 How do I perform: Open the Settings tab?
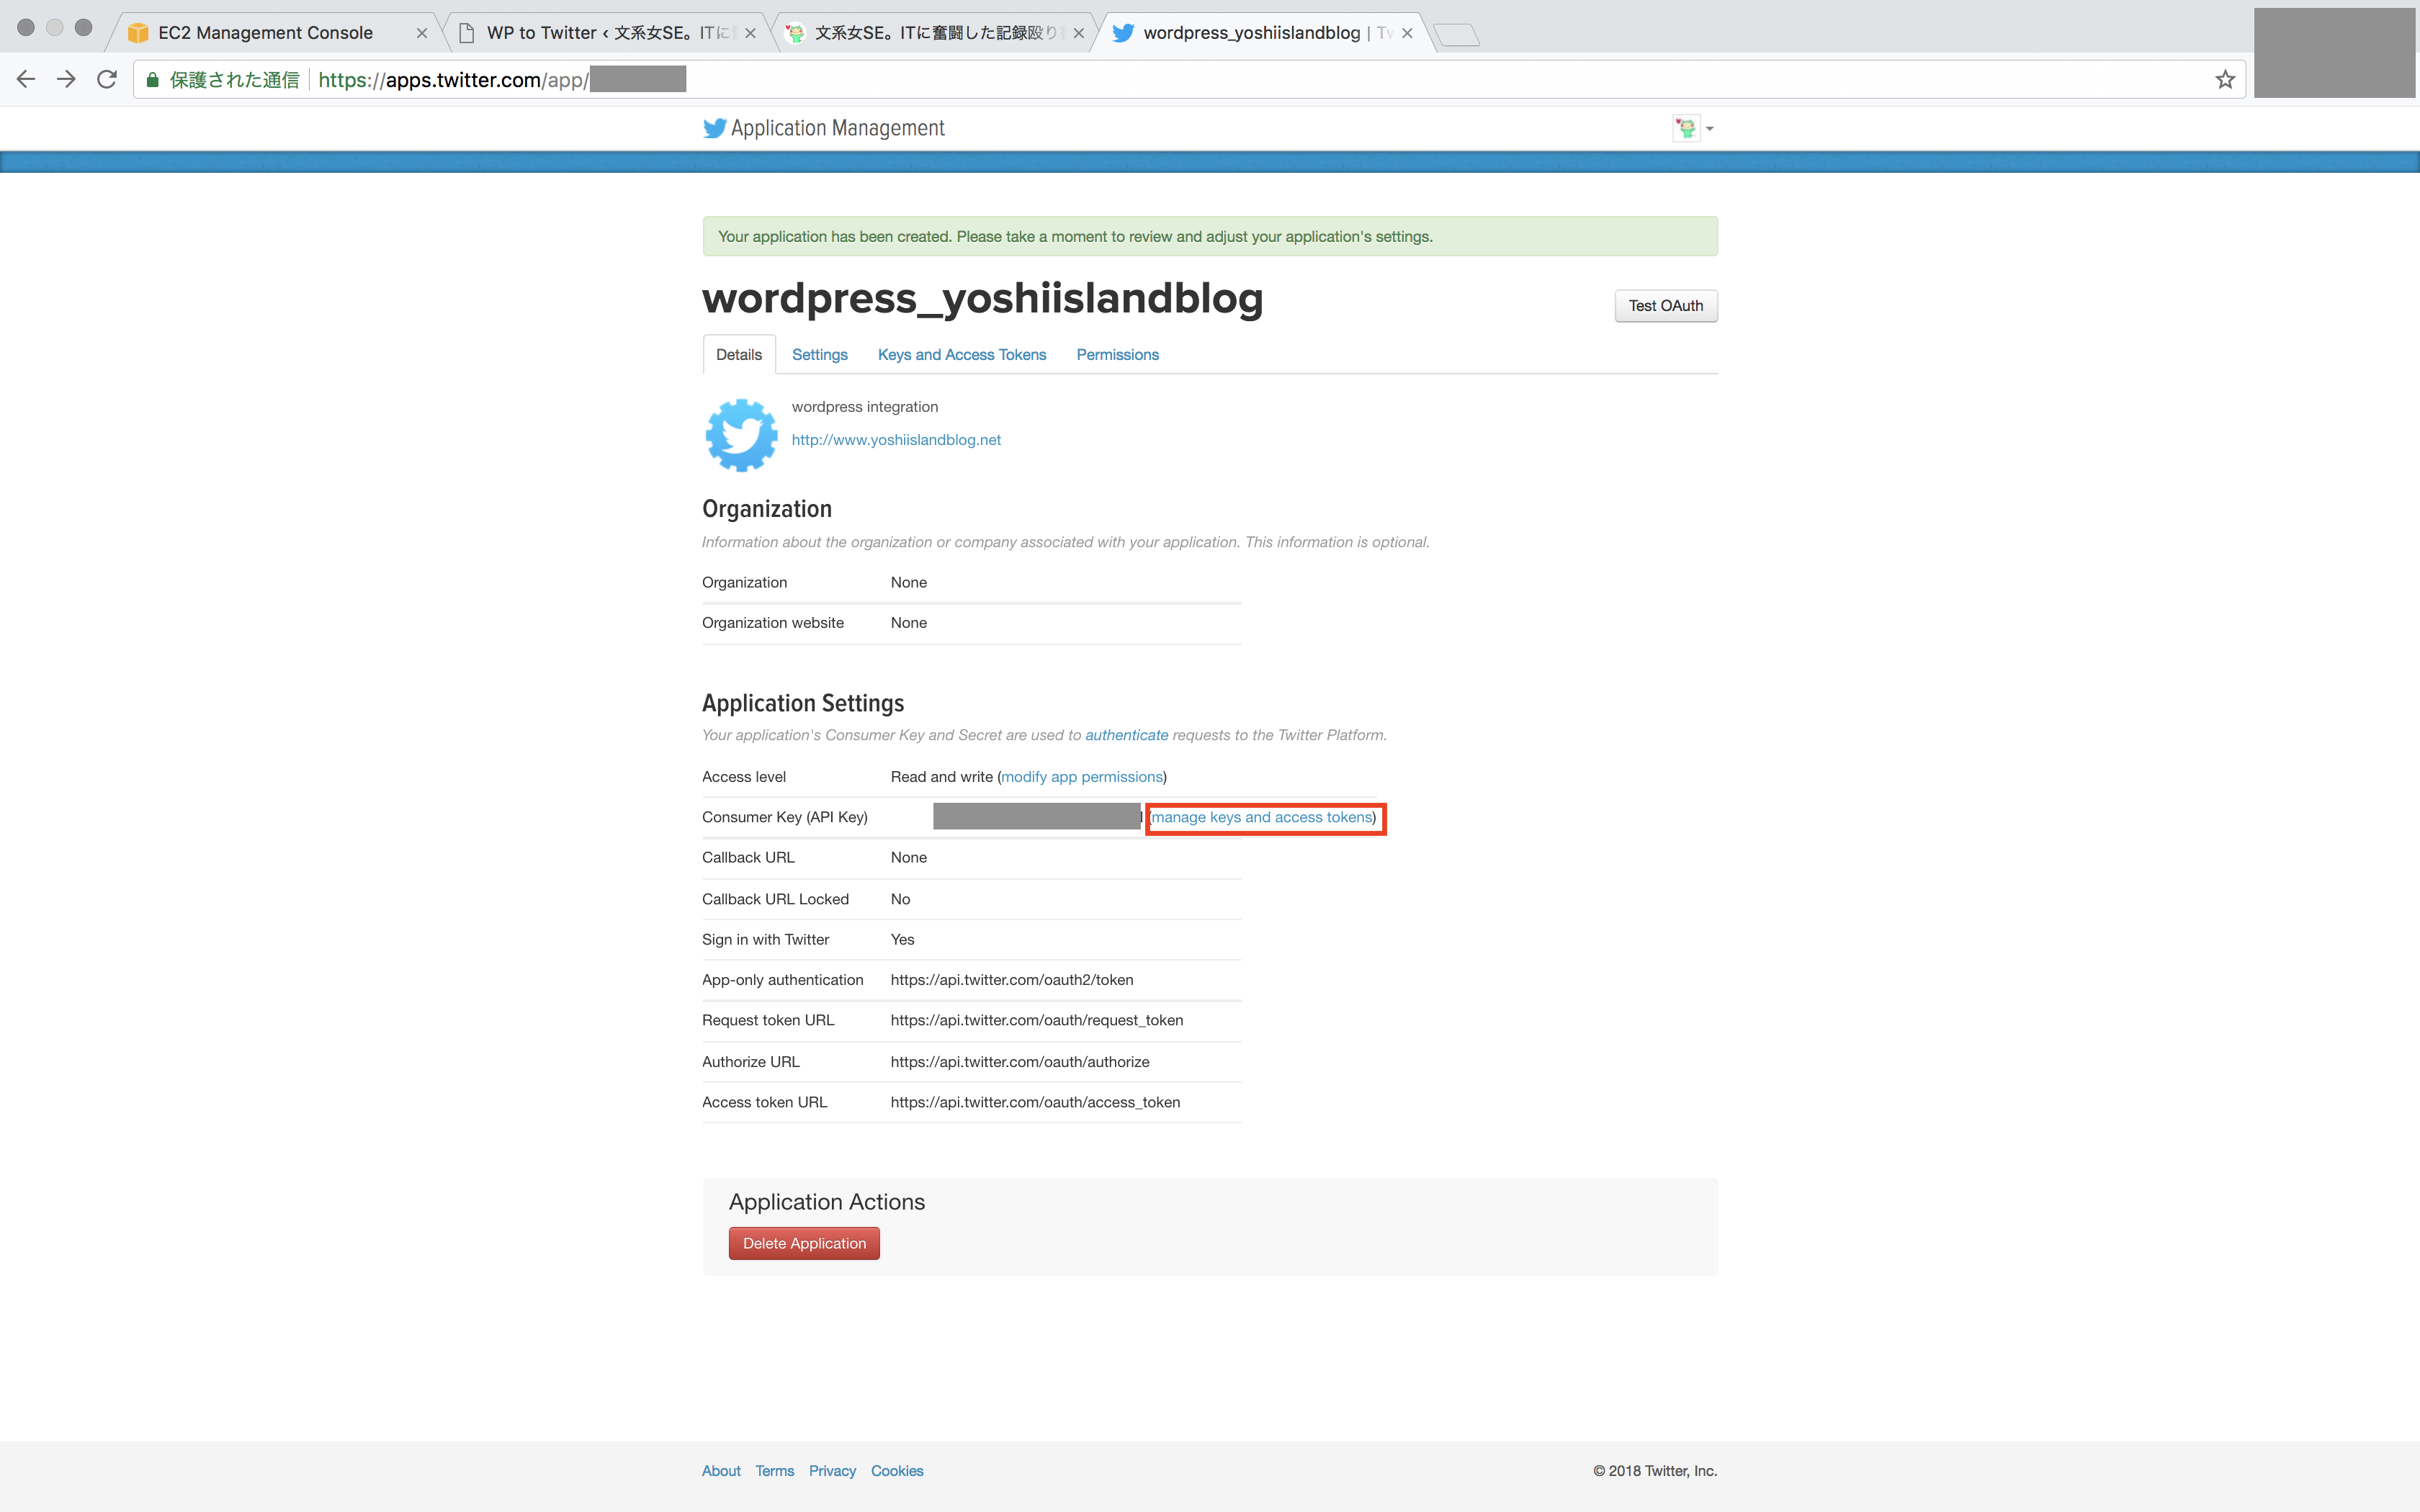click(x=819, y=355)
